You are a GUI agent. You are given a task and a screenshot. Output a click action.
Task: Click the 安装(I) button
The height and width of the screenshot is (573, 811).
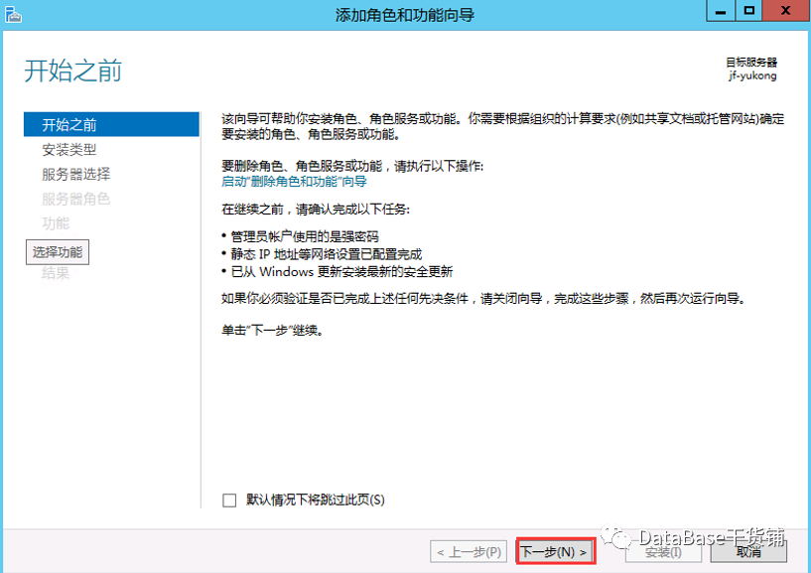663,552
